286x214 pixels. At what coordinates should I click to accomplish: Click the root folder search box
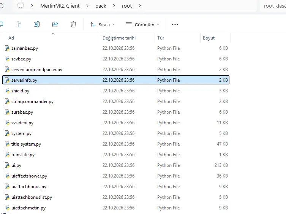(x=273, y=6)
